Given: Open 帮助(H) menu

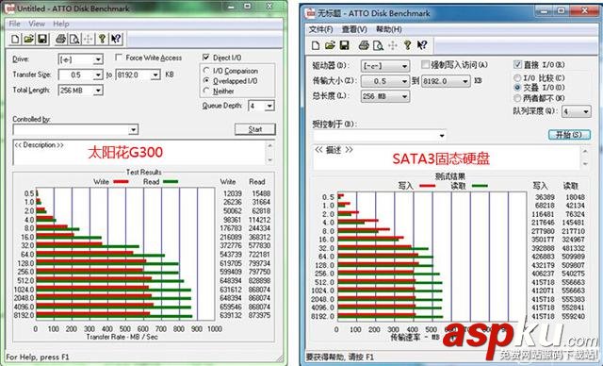Looking at the screenshot, I should [x=389, y=29].
